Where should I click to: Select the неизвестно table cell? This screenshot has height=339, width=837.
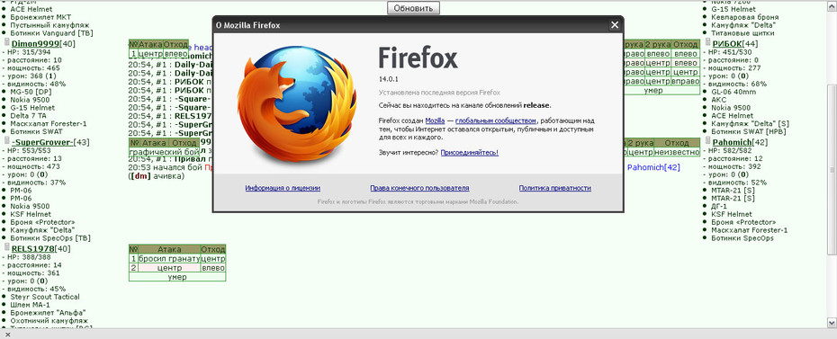677,153
